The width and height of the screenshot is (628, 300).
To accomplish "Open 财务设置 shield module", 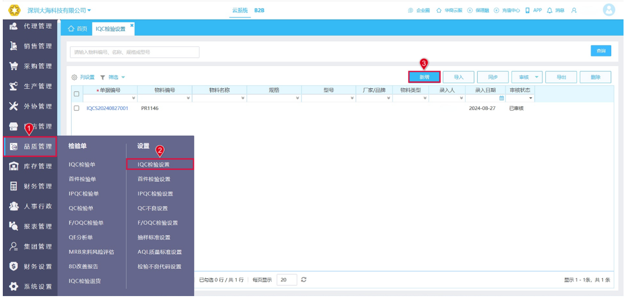I will coord(30,266).
